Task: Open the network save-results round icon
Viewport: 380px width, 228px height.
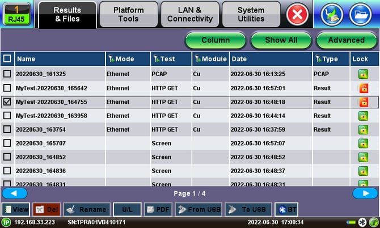Action: pyautogui.click(x=332, y=14)
